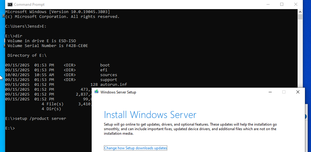Maximize the Command Prompt window
This screenshot has height=152, width=311.
point(282,5)
